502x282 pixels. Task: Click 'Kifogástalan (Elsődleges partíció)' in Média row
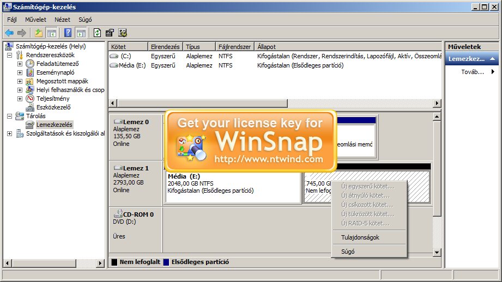[x=300, y=65]
